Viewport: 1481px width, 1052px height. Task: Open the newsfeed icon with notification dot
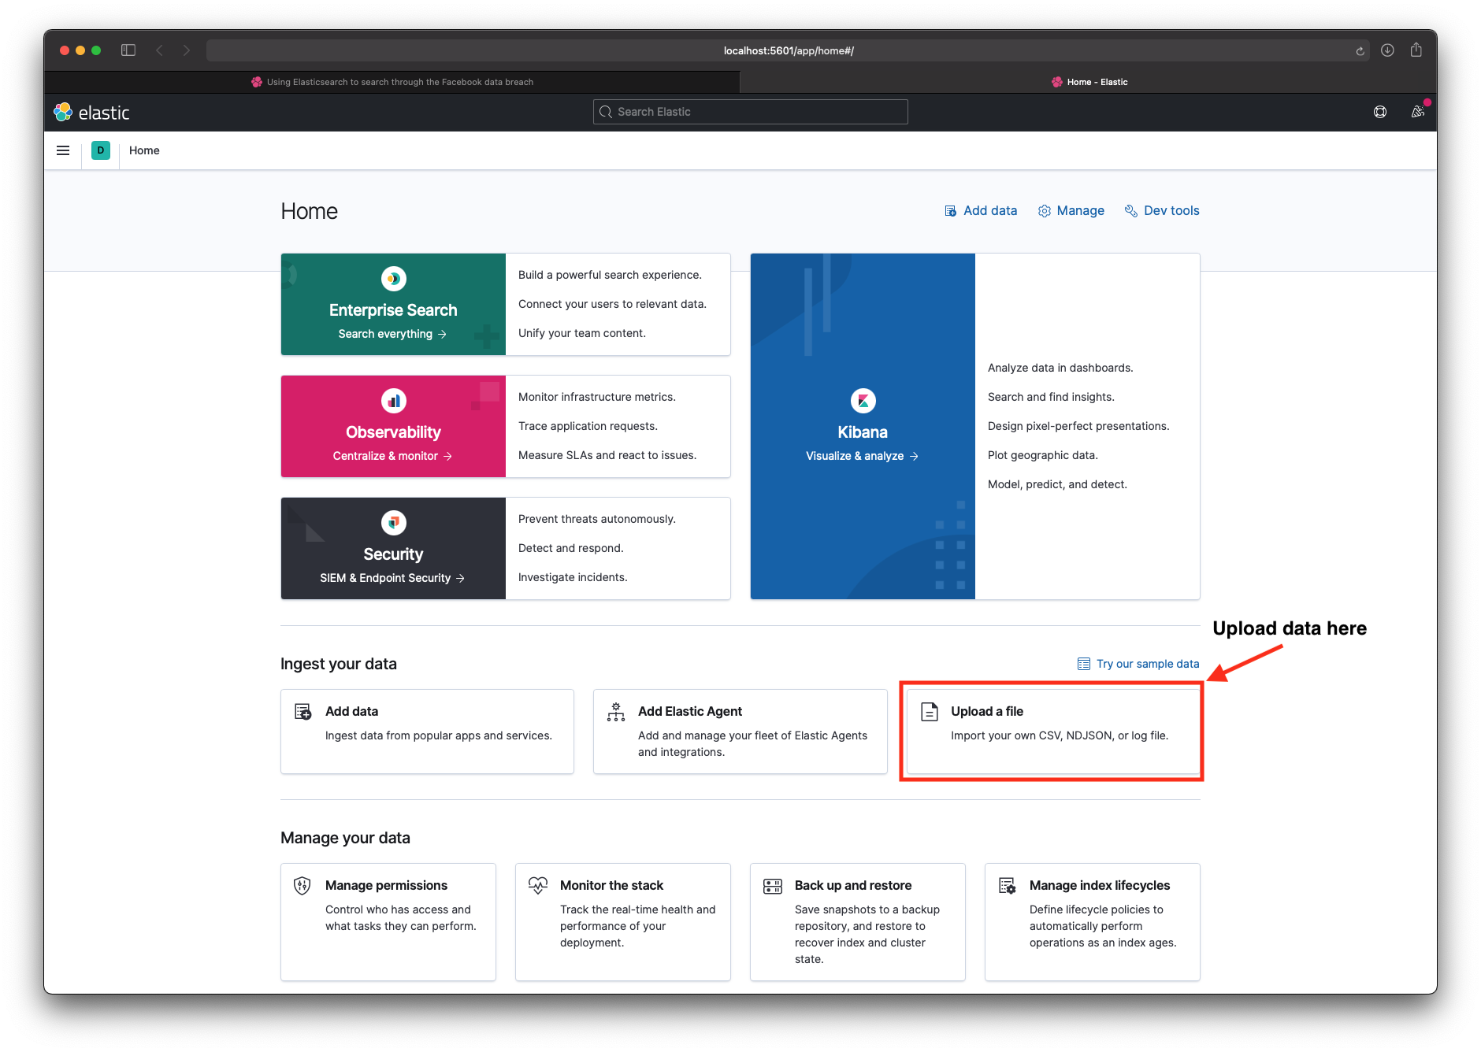click(x=1418, y=111)
